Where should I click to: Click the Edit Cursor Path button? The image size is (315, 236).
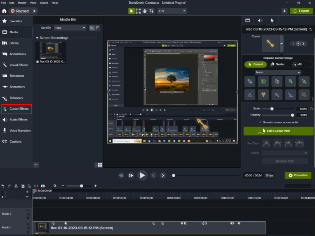[278, 131]
